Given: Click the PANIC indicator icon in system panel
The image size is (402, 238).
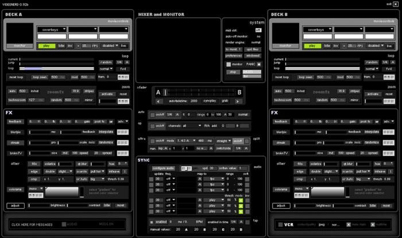Looking at the screenshot, I should [x=259, y=64].
